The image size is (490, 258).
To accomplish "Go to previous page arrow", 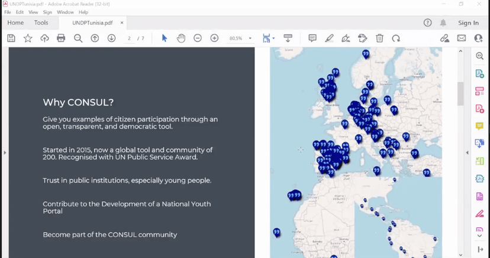I will (x=95, y=38).
